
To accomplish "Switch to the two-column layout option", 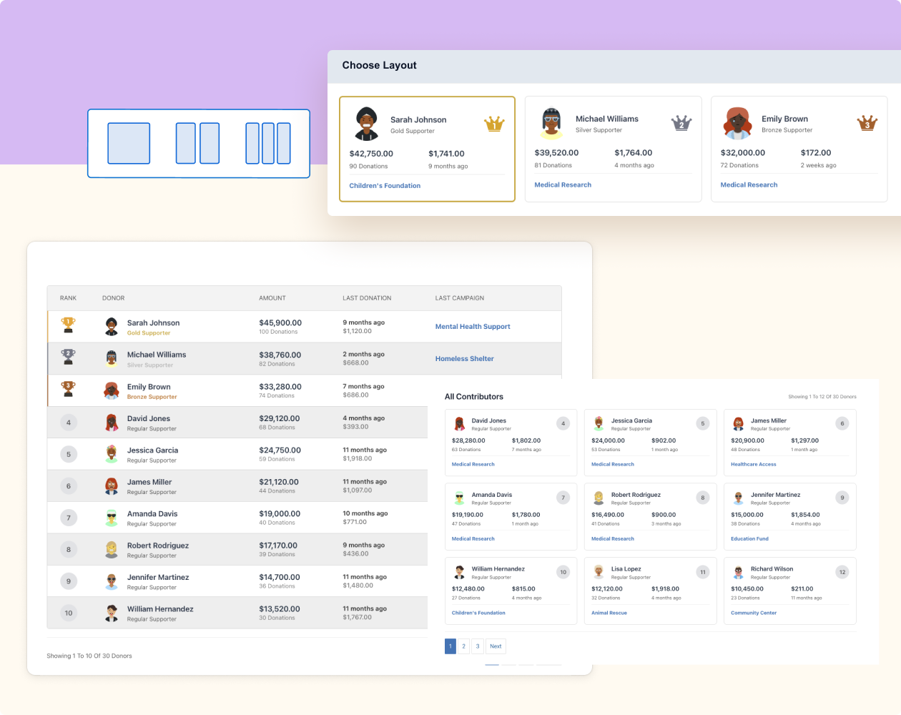I will 198,143.
